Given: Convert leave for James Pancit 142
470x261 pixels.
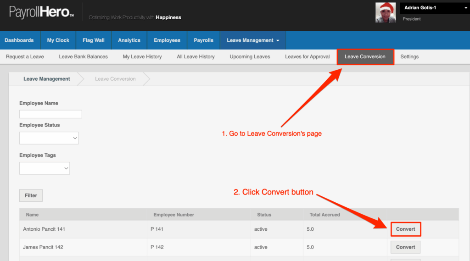Looking at the screenshot, I should 405,247.
